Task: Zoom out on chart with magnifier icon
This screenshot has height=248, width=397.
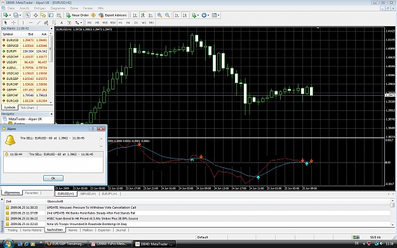Action: point(167,15)
